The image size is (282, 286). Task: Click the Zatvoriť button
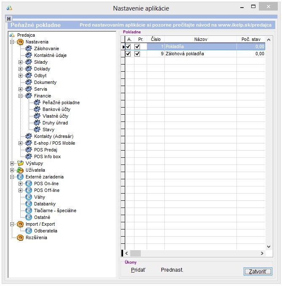tap(258, 271)
